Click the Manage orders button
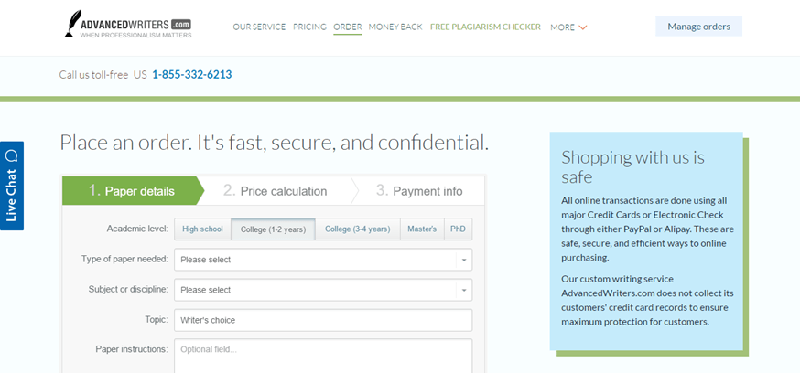The width and height of the screenshot is (800, 373). click(x=699, y=27)
